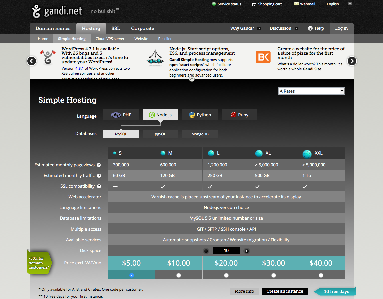The height and width of the screenshot is (299, 383).
Task: Expand the Why Gandi? dropdown arrow
Action: 259,28
